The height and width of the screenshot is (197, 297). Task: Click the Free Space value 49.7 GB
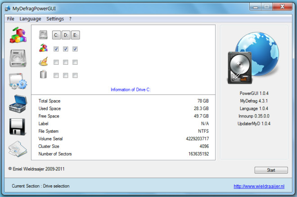(201, 116)
